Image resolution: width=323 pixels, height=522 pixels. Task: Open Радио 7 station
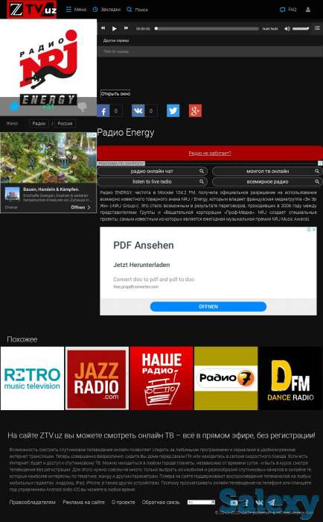click(x=226, y=379)
